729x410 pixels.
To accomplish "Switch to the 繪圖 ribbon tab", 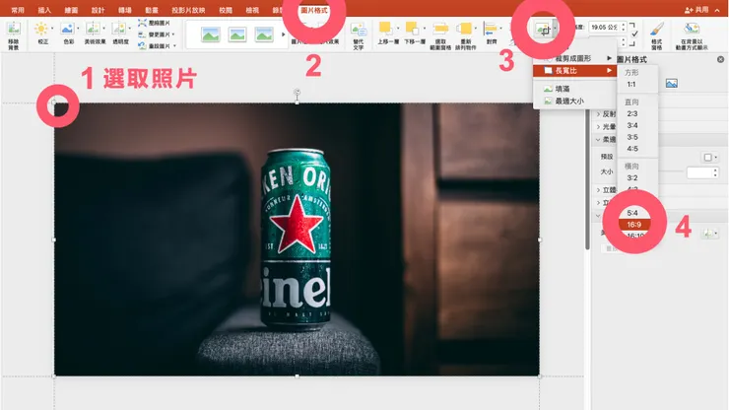I will click(x=71, y=10).
